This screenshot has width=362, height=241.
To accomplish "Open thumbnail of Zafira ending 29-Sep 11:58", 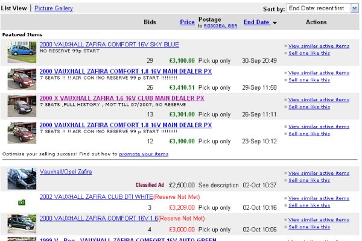I will (22, 79).
